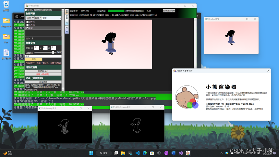Open the 帮助 menu item
Viewport: 279px width, 157px height.
click(x=44, y=18)
